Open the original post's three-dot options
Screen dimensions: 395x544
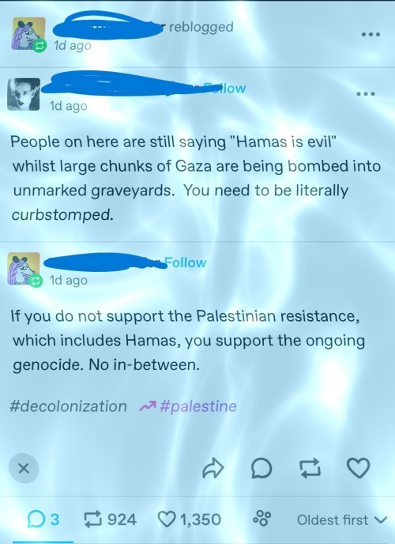366,93
